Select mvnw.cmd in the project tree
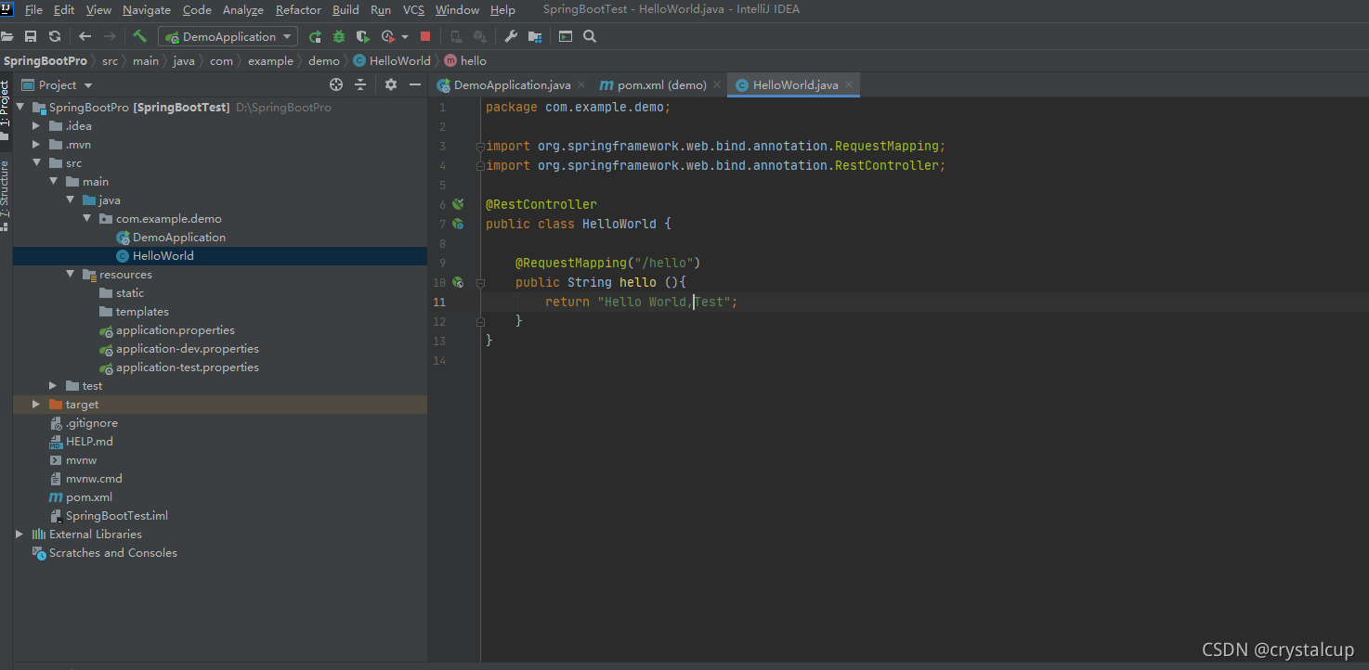Viewport: 1369px width, 670px height. pyautogui.click(x=94, y=478)
